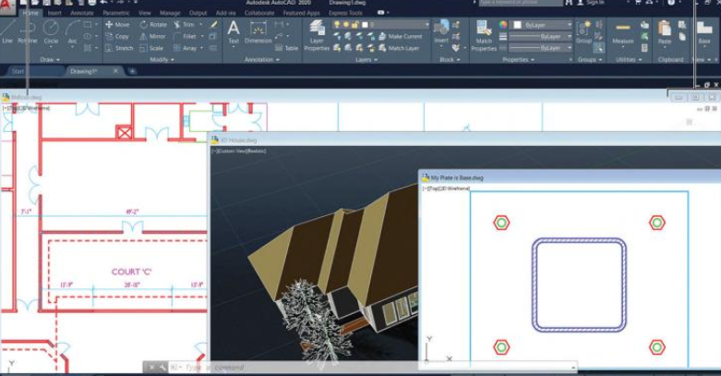Viewport: 721px width, 376px height.
Task: Open the Home ribbon tab
Action: 30,13
